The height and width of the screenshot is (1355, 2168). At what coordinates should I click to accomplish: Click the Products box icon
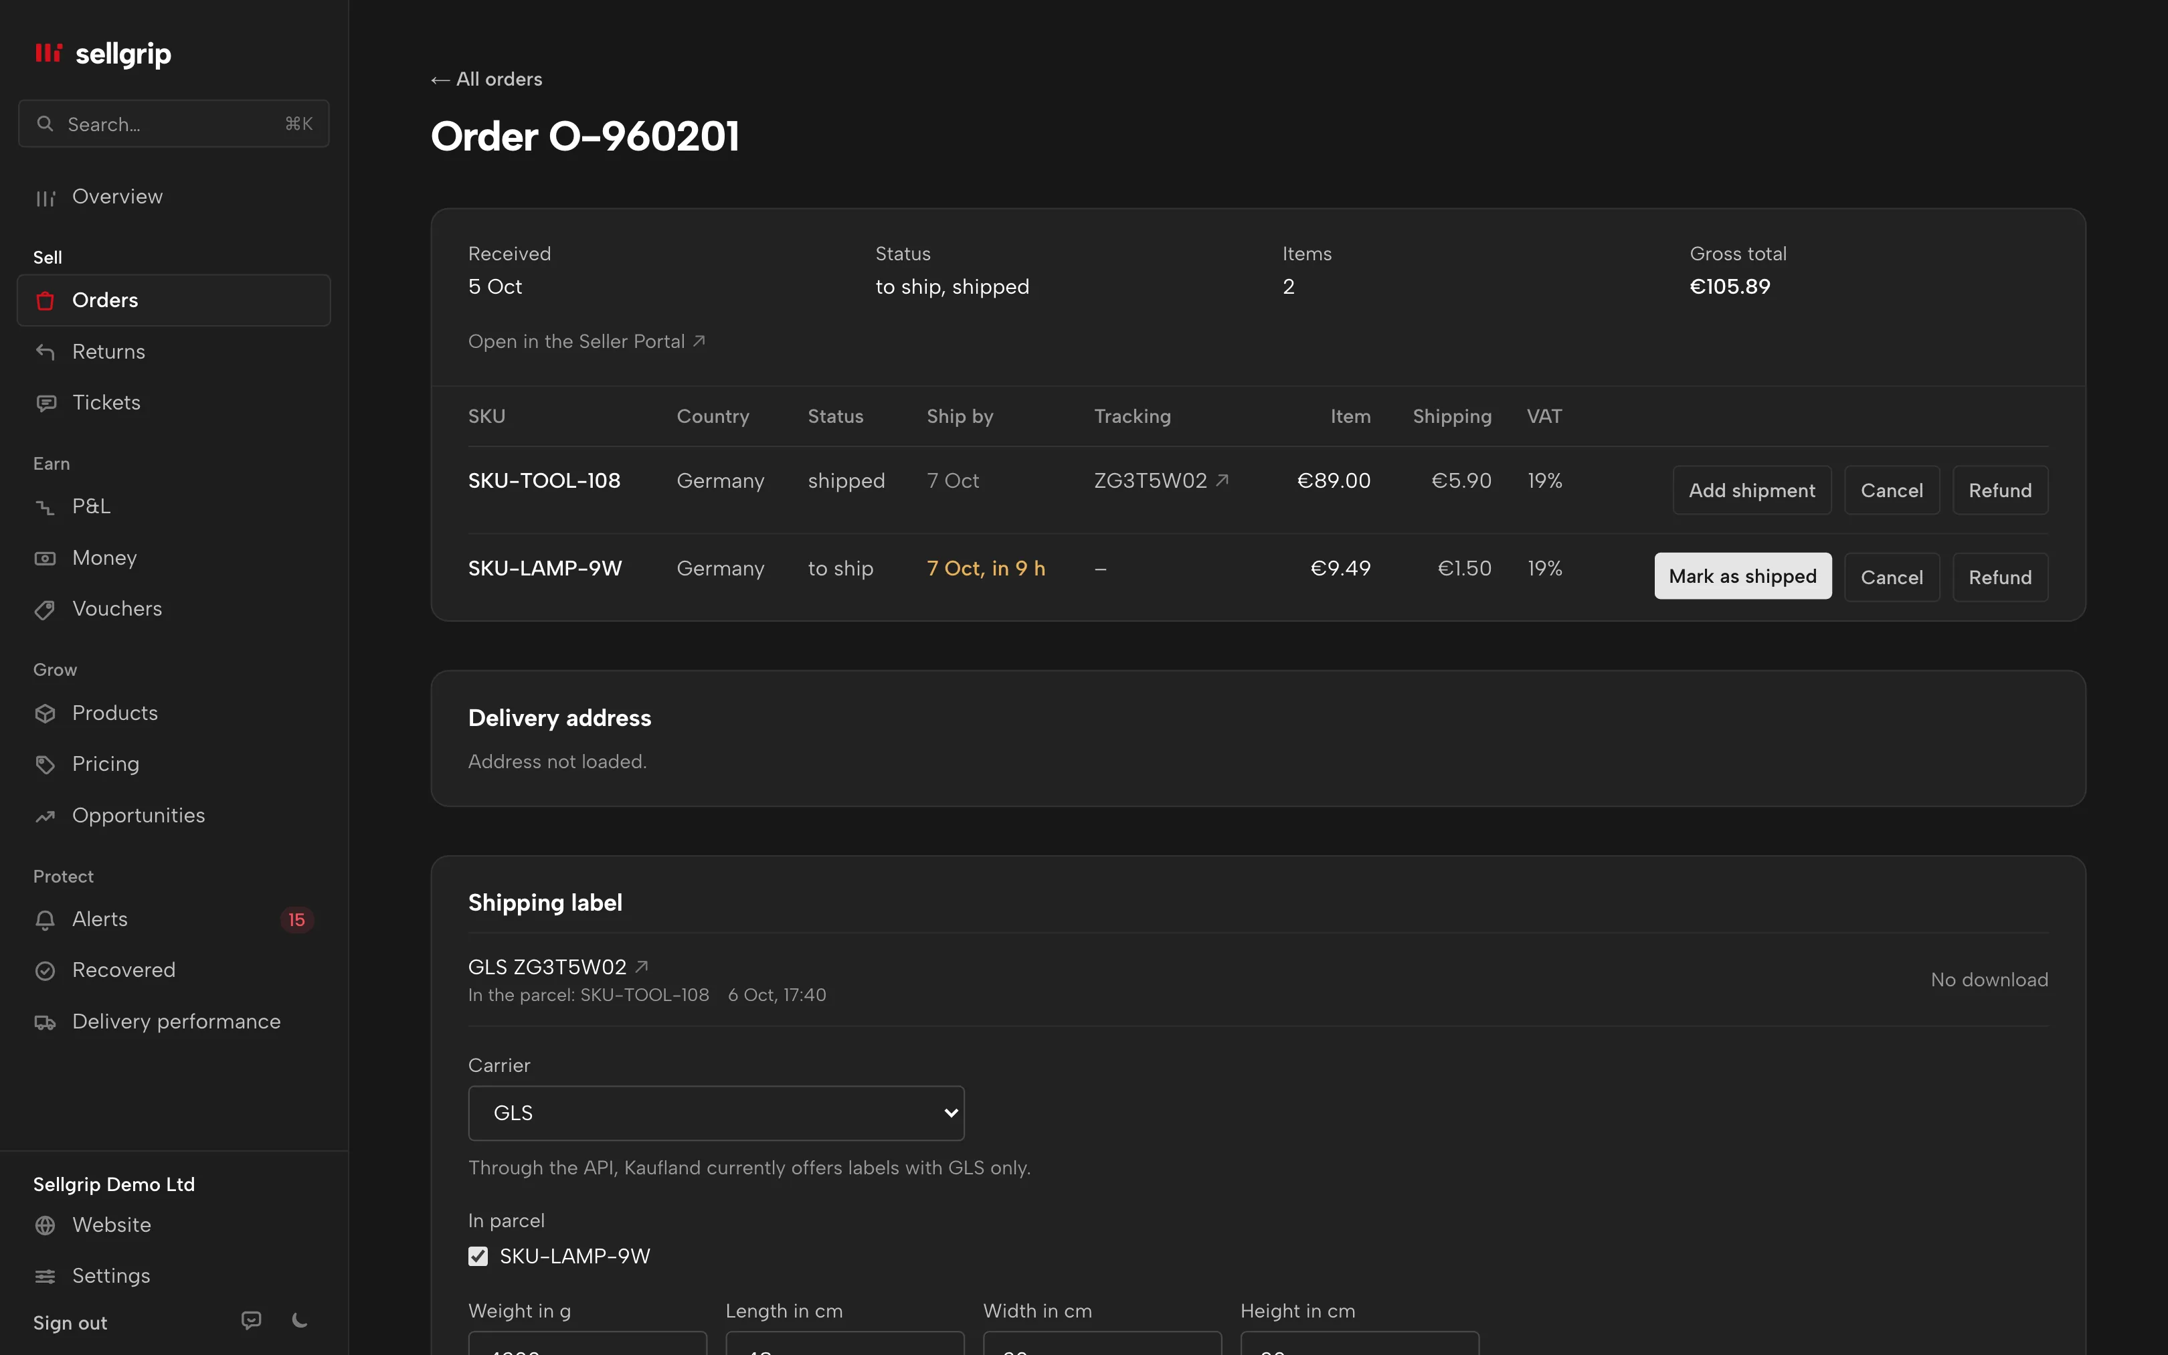point(45,713)
